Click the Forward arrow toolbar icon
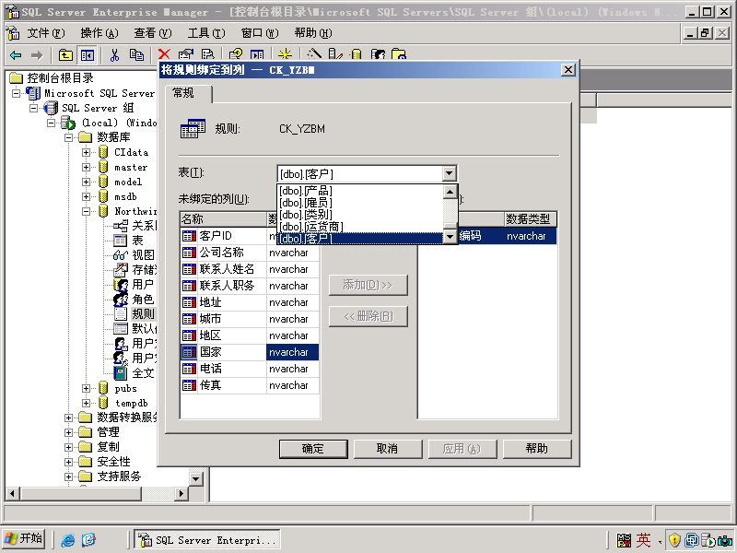 37,55
